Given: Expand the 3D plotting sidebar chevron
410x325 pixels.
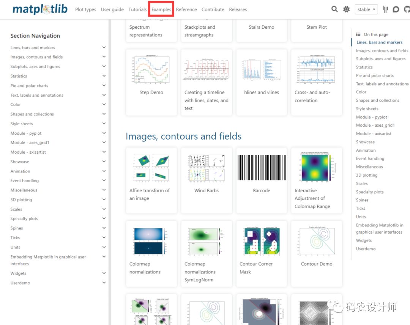Looking at the screenshot, I should [104, 199].
